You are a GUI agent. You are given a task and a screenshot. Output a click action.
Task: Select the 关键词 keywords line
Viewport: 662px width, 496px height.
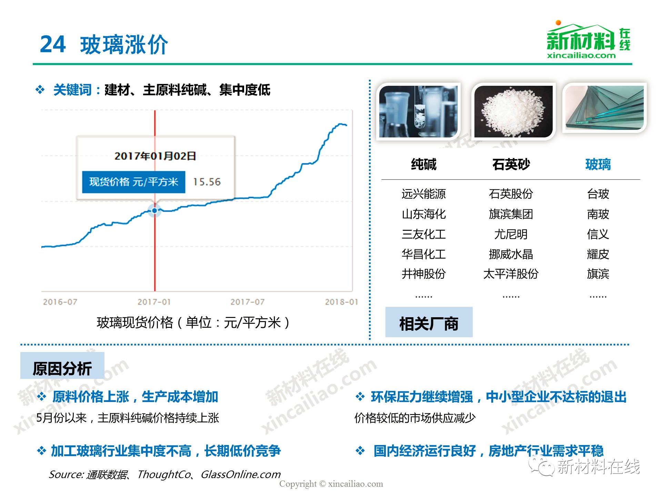coord(162,90)
